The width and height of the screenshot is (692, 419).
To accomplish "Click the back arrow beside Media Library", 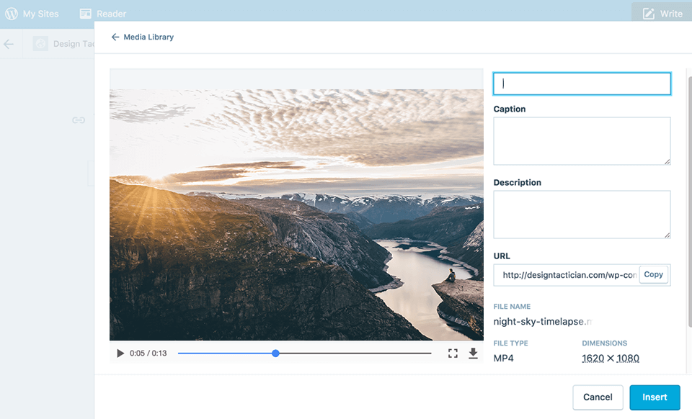I will (x=115, y=37).
